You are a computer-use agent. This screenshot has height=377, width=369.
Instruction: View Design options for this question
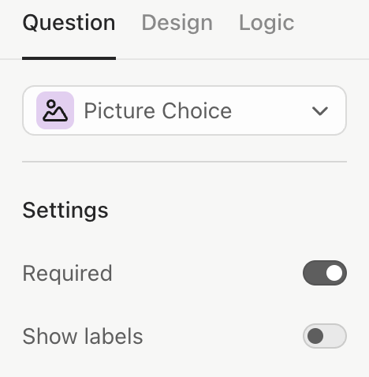(177, 23)
